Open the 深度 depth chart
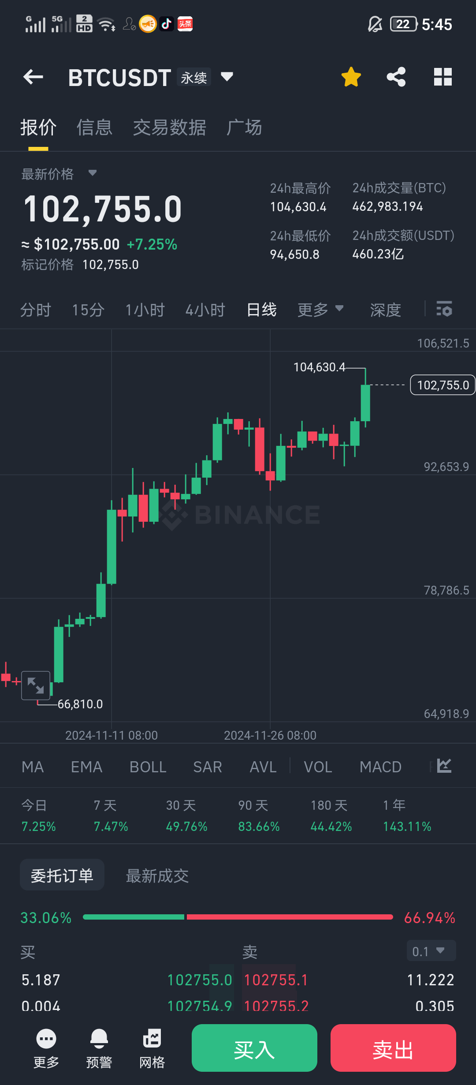Viewport: 476px width, 1085px height. (386, 310)
